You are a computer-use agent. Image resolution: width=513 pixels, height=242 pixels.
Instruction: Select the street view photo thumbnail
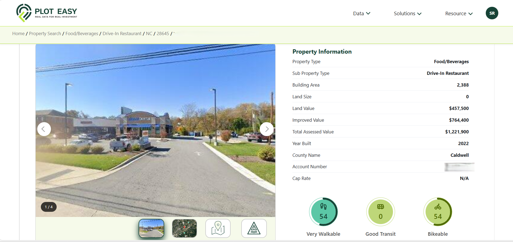point(151,228)
